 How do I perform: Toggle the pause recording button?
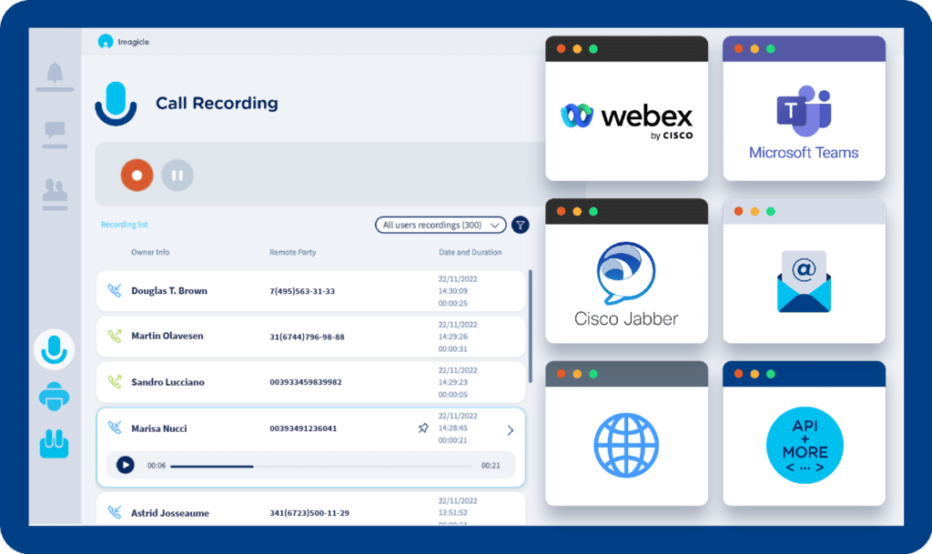[x=177, y=175]
